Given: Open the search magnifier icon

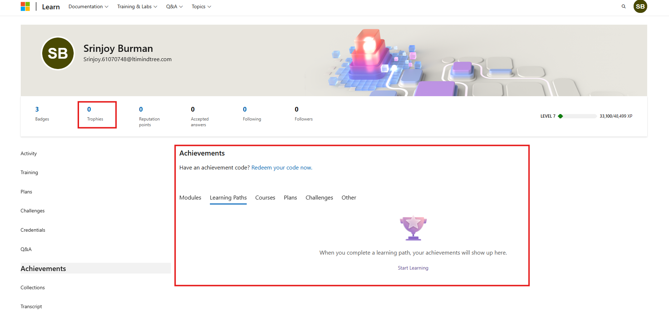Looking at the screenshot, I should (624, 6).
